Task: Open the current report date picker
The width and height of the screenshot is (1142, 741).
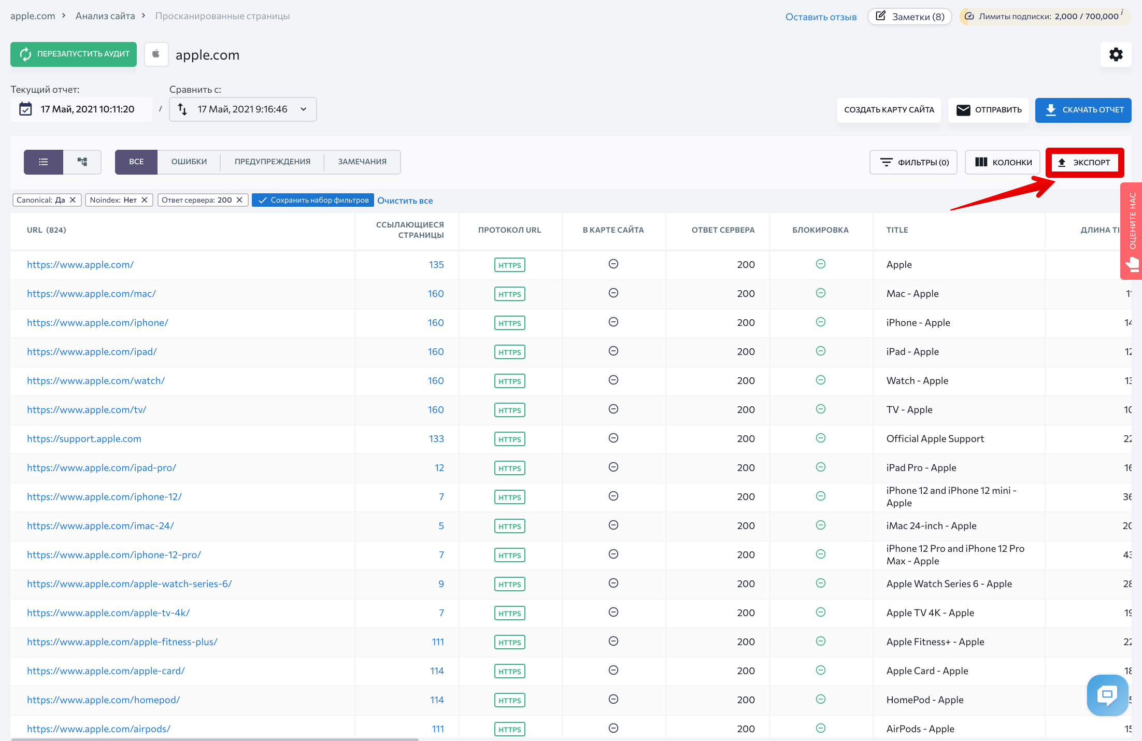Action: [x=81, y=109]
